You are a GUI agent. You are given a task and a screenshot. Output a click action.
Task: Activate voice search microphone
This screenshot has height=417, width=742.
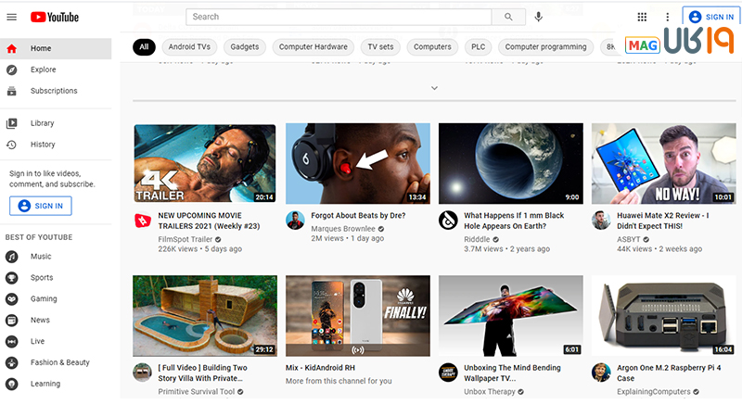click(x=538, y=17)
